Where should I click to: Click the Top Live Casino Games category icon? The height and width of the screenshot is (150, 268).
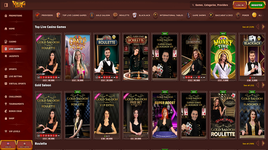tap(58, 15)
